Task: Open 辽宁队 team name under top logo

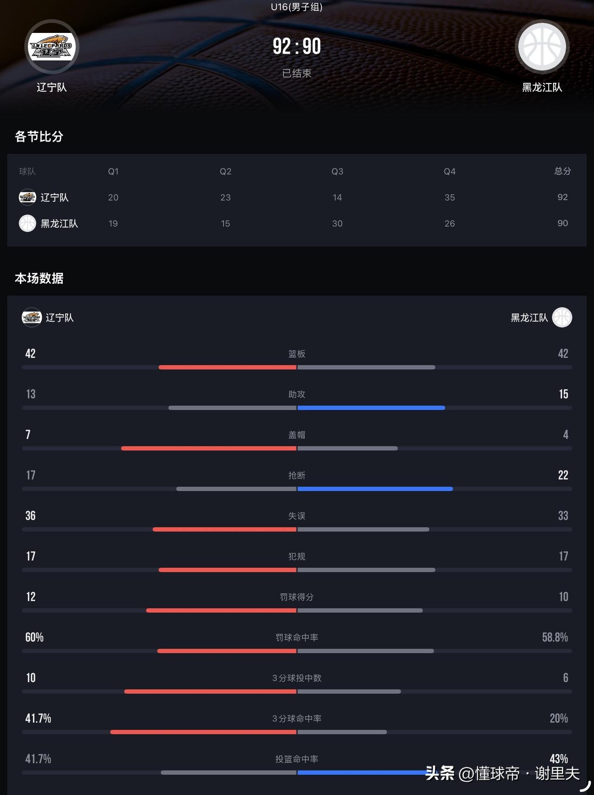Action: coord(52,87)
